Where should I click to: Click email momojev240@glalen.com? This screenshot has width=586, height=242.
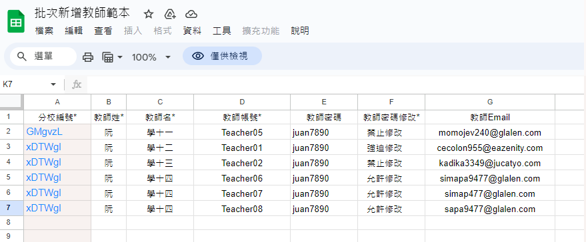point(490,133)
